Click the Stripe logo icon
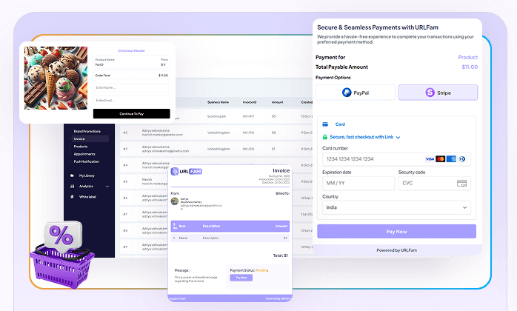This screenshot has height=311, width=517. point(430,93)
